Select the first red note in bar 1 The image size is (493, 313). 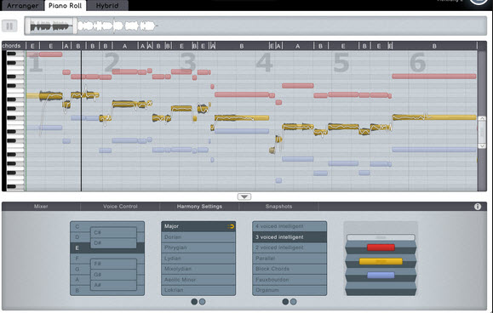pyautogui.click(x=32, y=54)
